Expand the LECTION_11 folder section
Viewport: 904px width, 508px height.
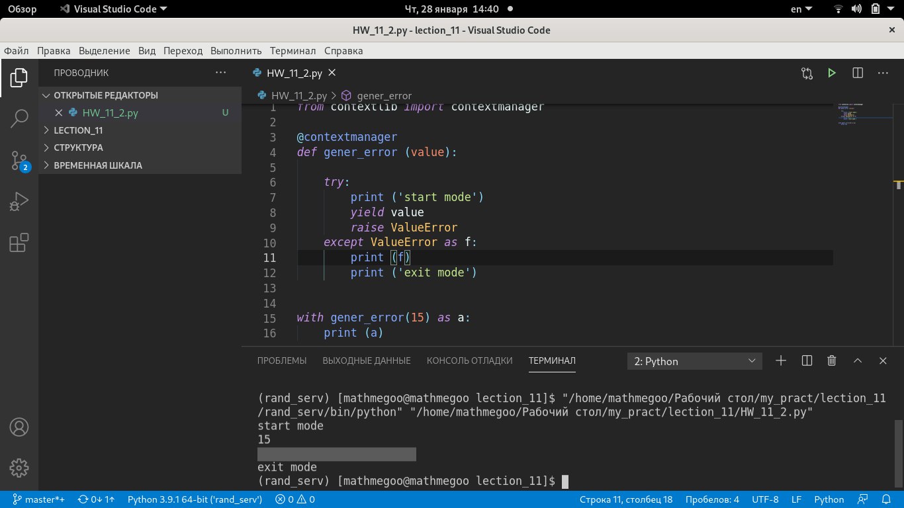coord(78,130)
